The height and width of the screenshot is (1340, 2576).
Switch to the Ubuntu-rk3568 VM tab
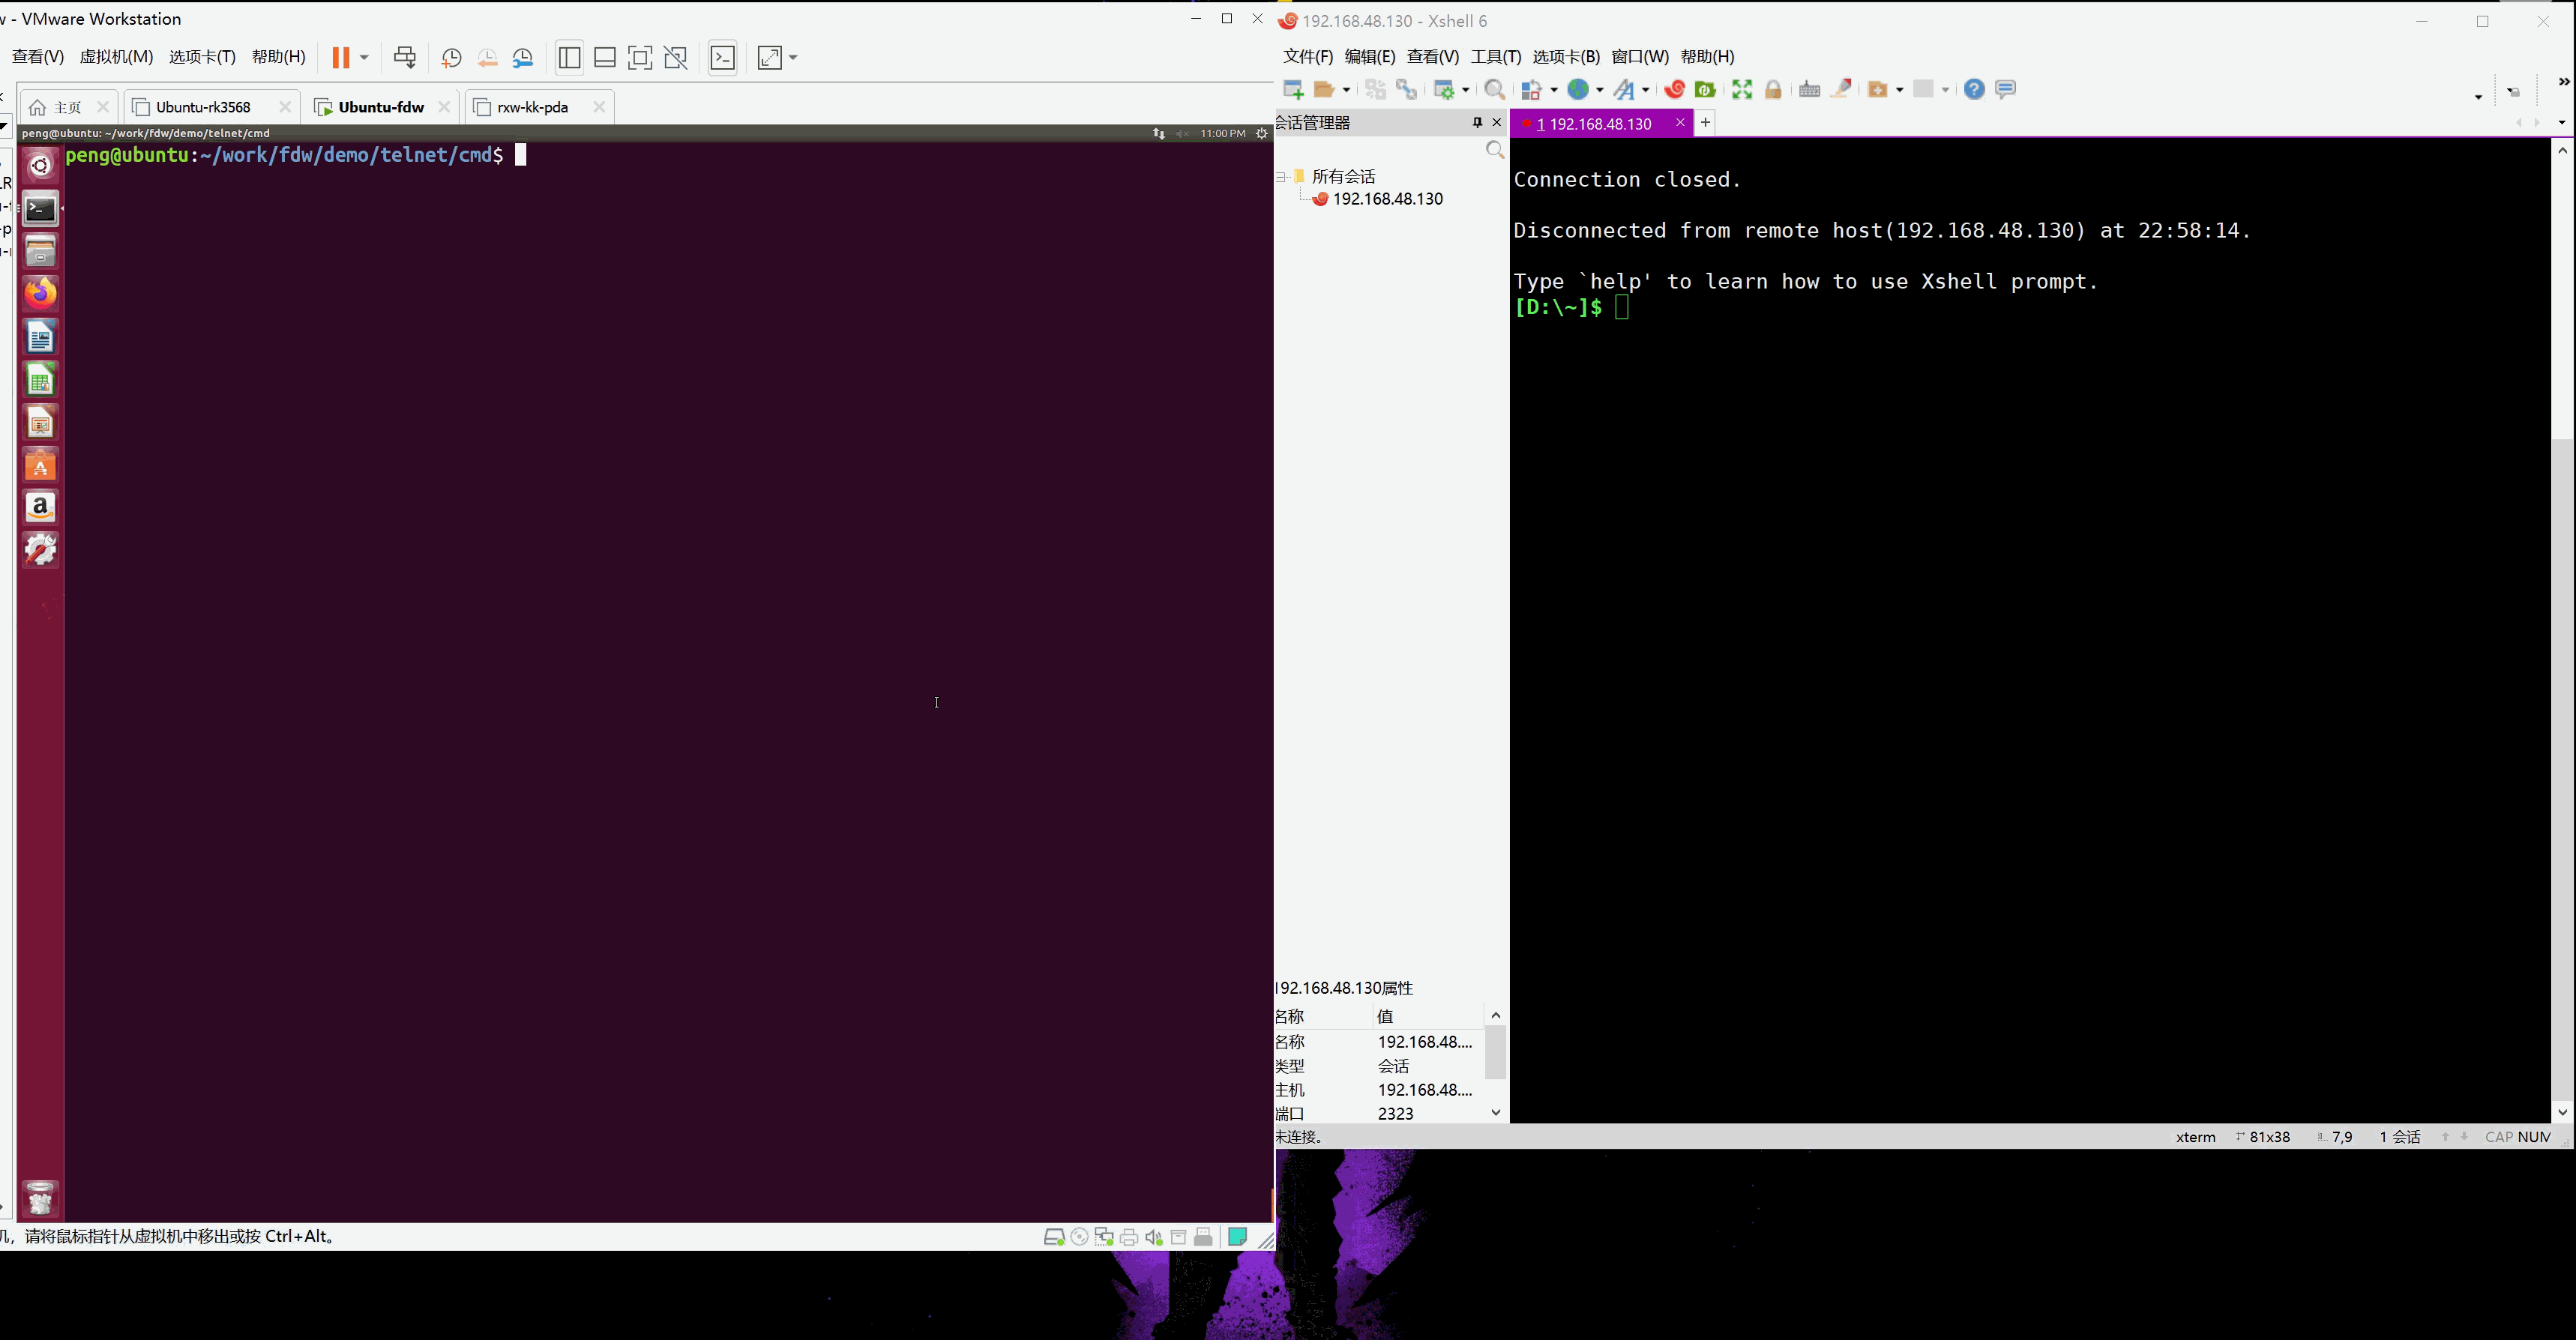(203, 107)
